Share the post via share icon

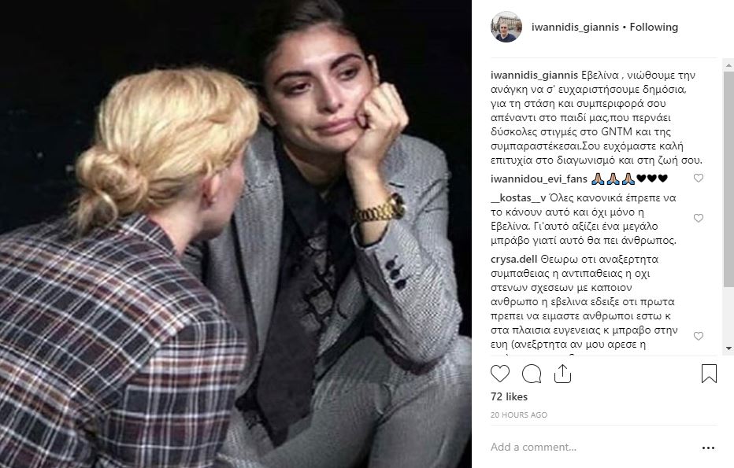tap(562, 374)
